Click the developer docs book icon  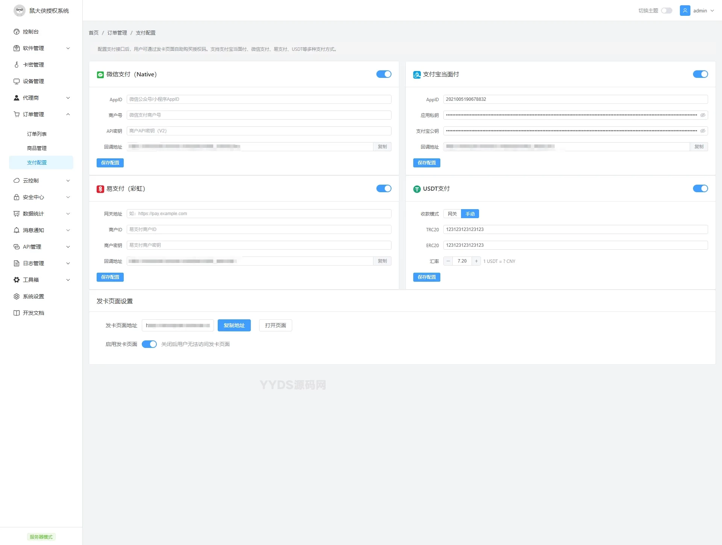17,313
